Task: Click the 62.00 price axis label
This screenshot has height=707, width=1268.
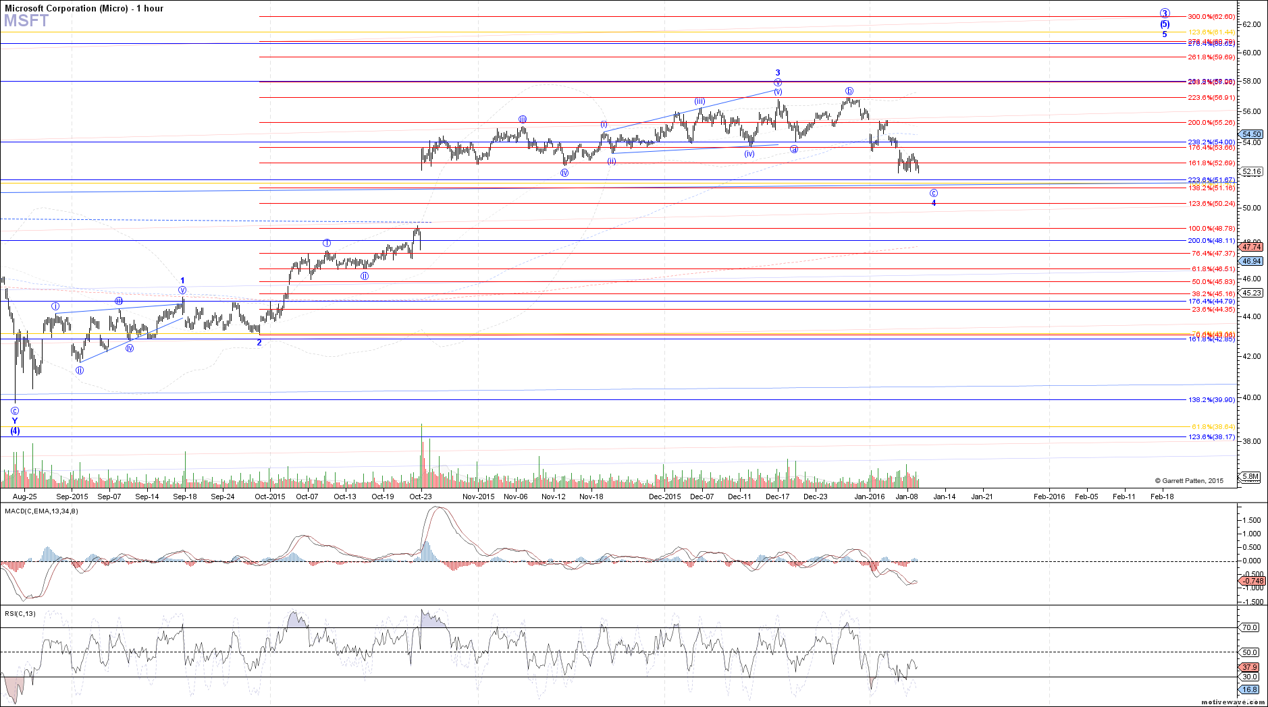Action: click(x=1251, y=24)
